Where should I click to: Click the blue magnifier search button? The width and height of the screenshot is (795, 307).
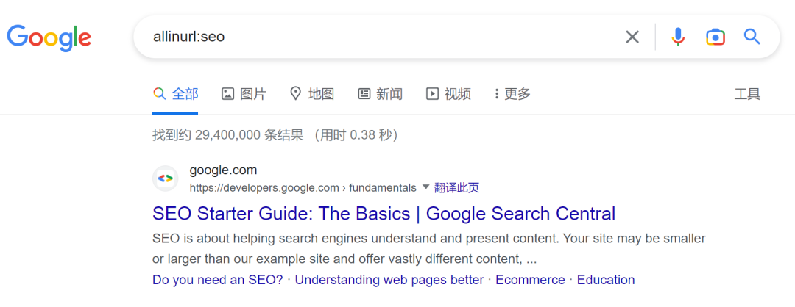(752, 37)
